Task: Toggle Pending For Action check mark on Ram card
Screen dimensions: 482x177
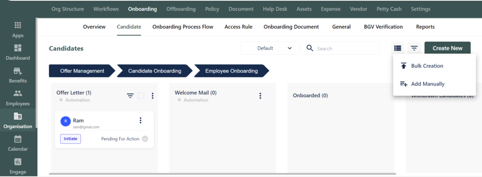Action: click(145, 139)
